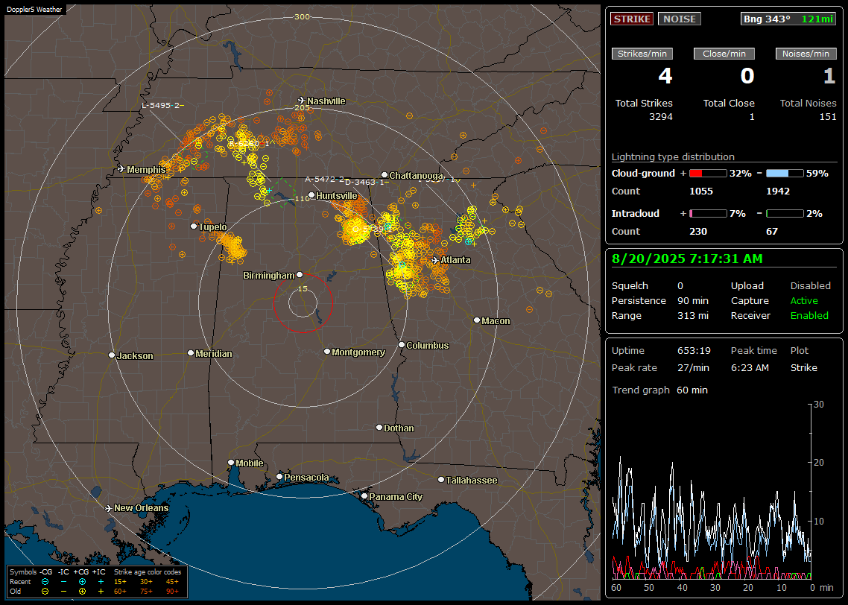Click the Total Close value 1
848x605 pixels.
[752, 117]
